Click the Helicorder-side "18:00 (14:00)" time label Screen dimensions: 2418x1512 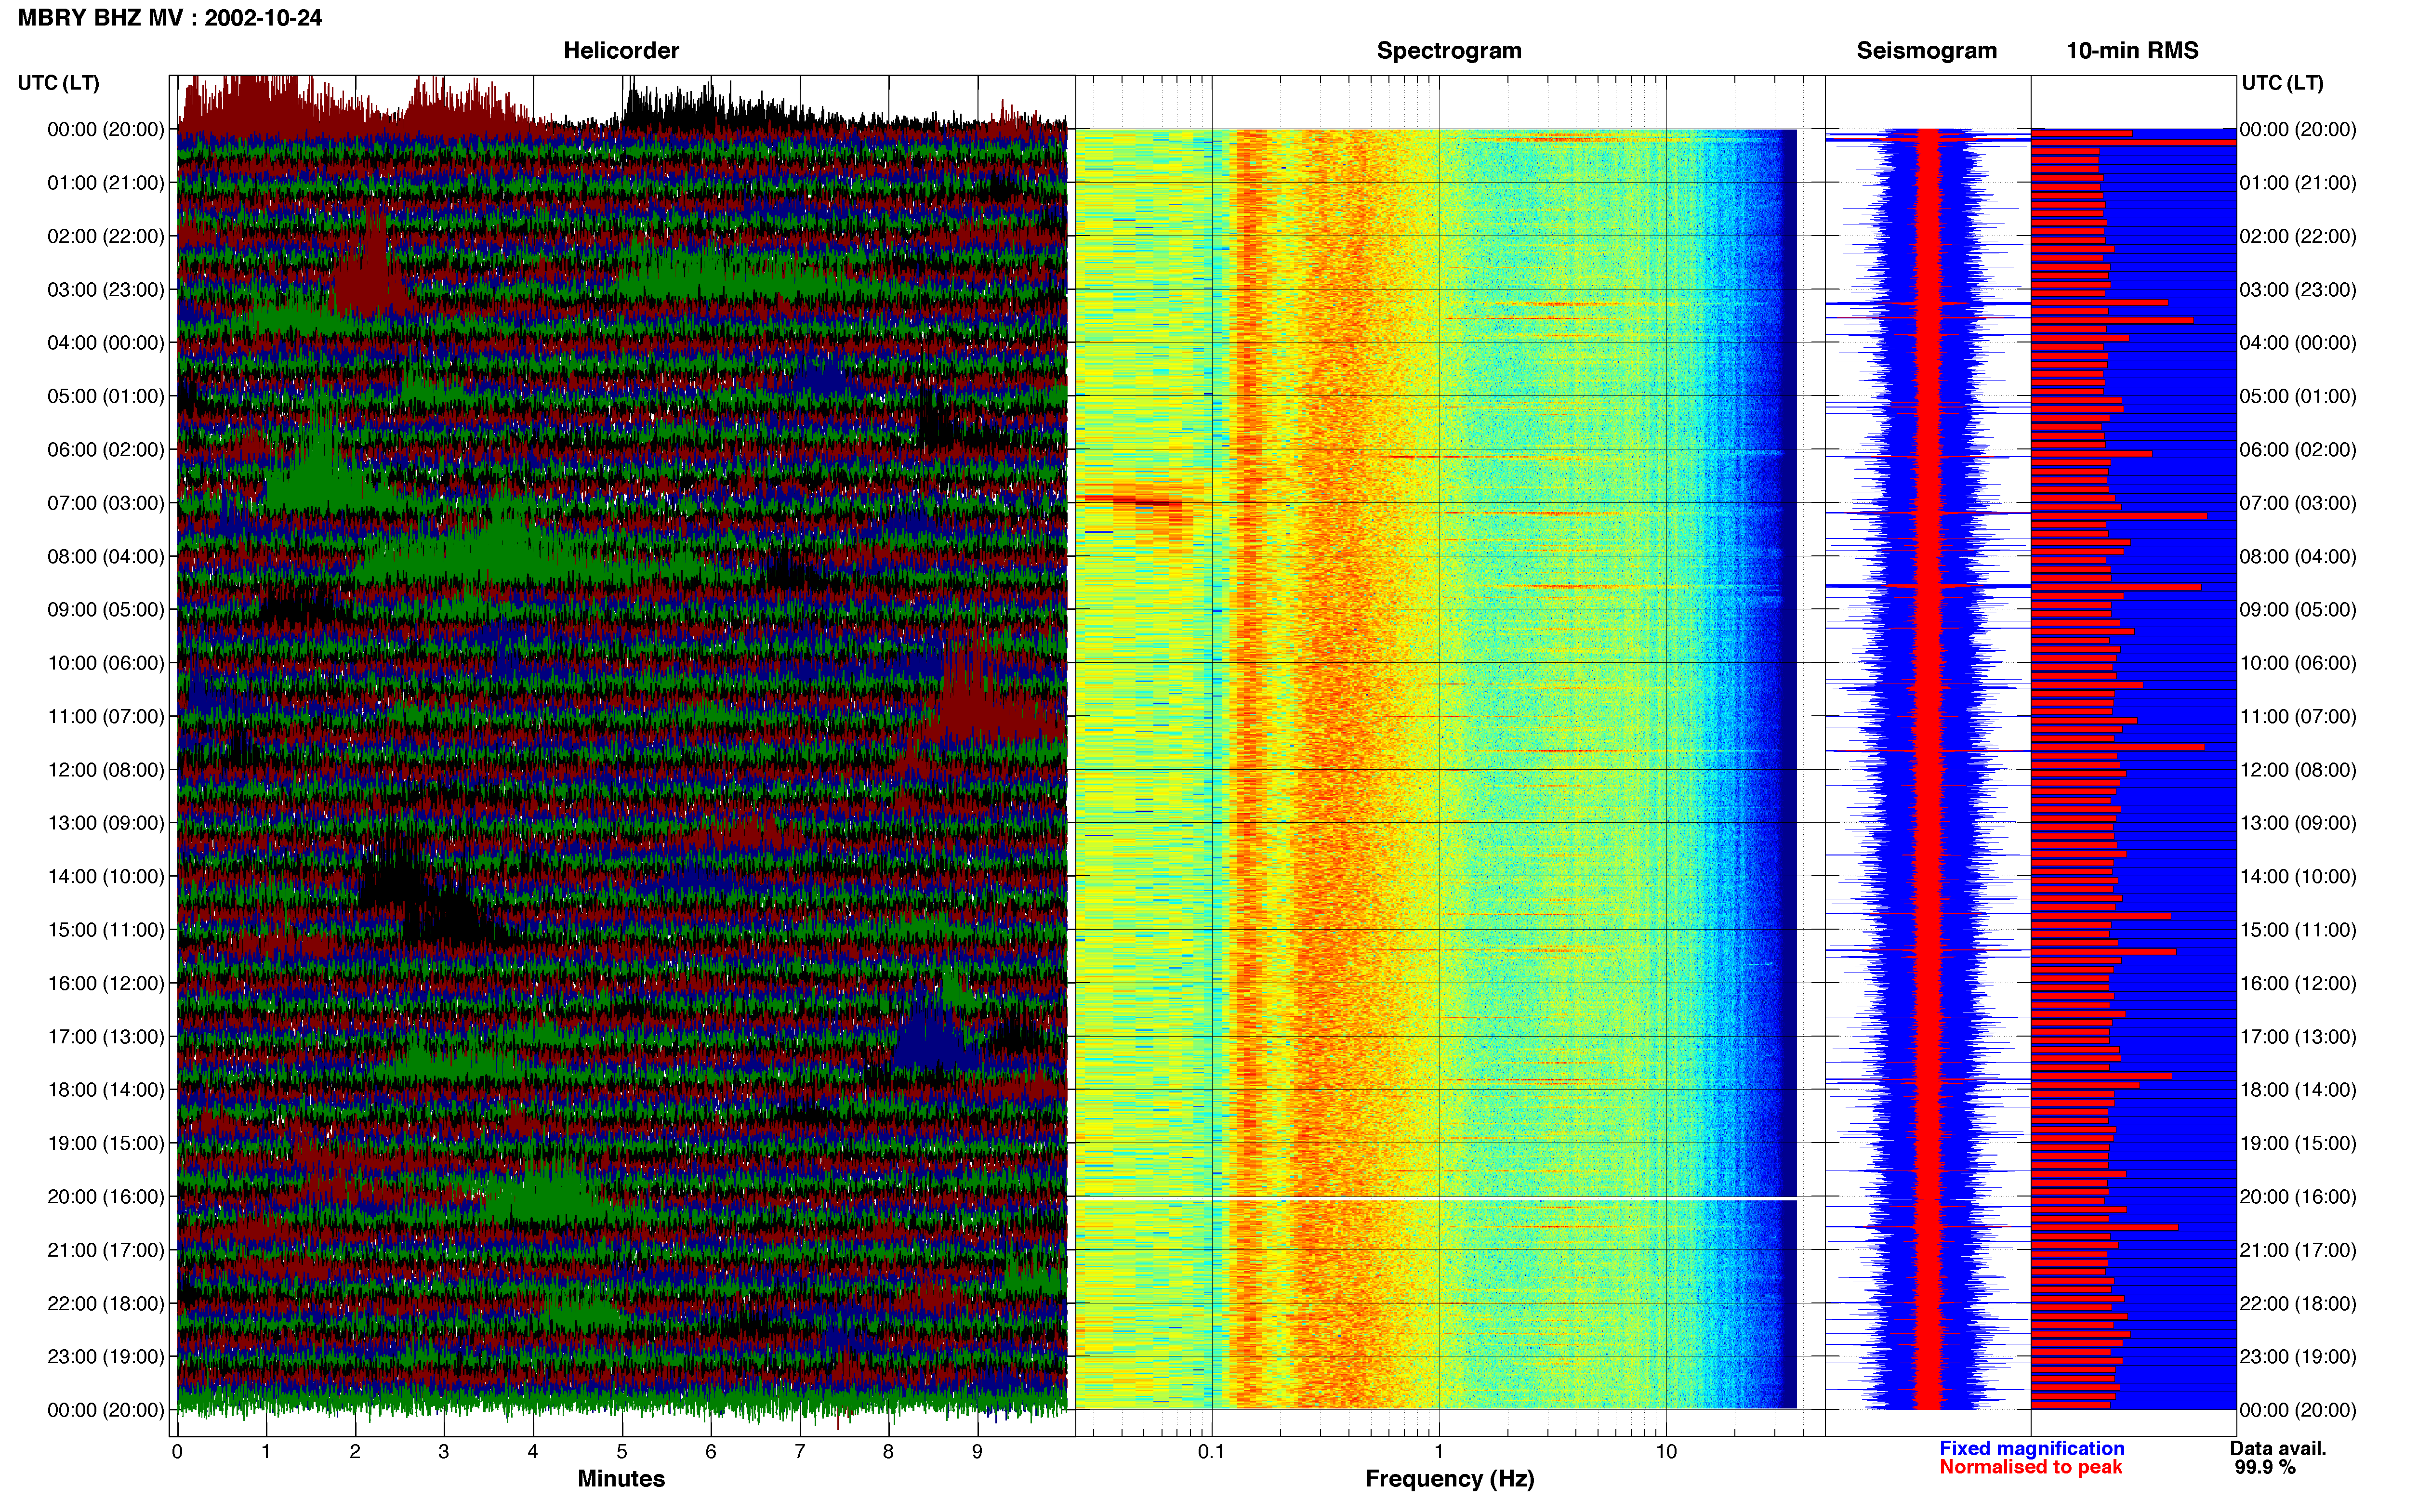pos(105,1089)
